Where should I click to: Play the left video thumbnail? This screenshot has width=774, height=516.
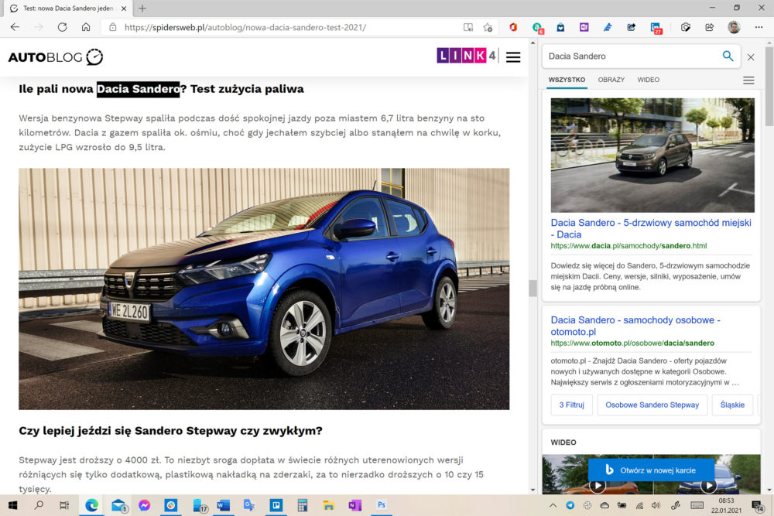tap(598, 486)
